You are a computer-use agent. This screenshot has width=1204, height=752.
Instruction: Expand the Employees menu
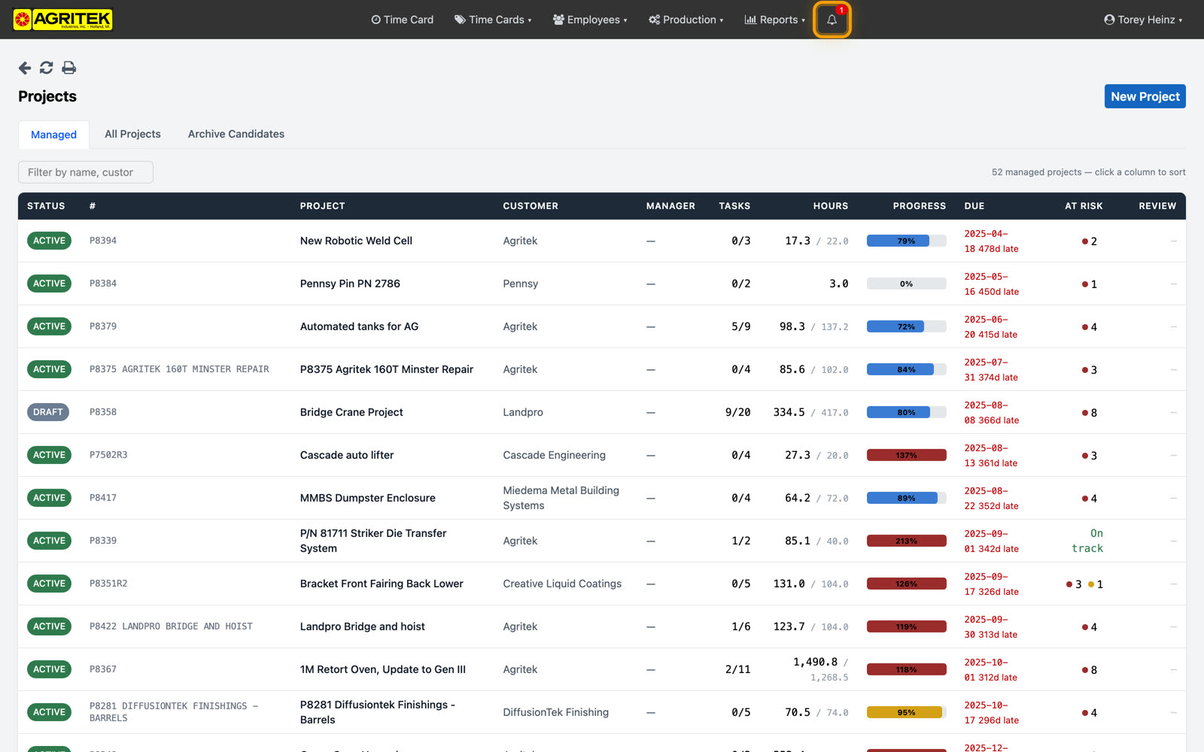click(590, 20)
